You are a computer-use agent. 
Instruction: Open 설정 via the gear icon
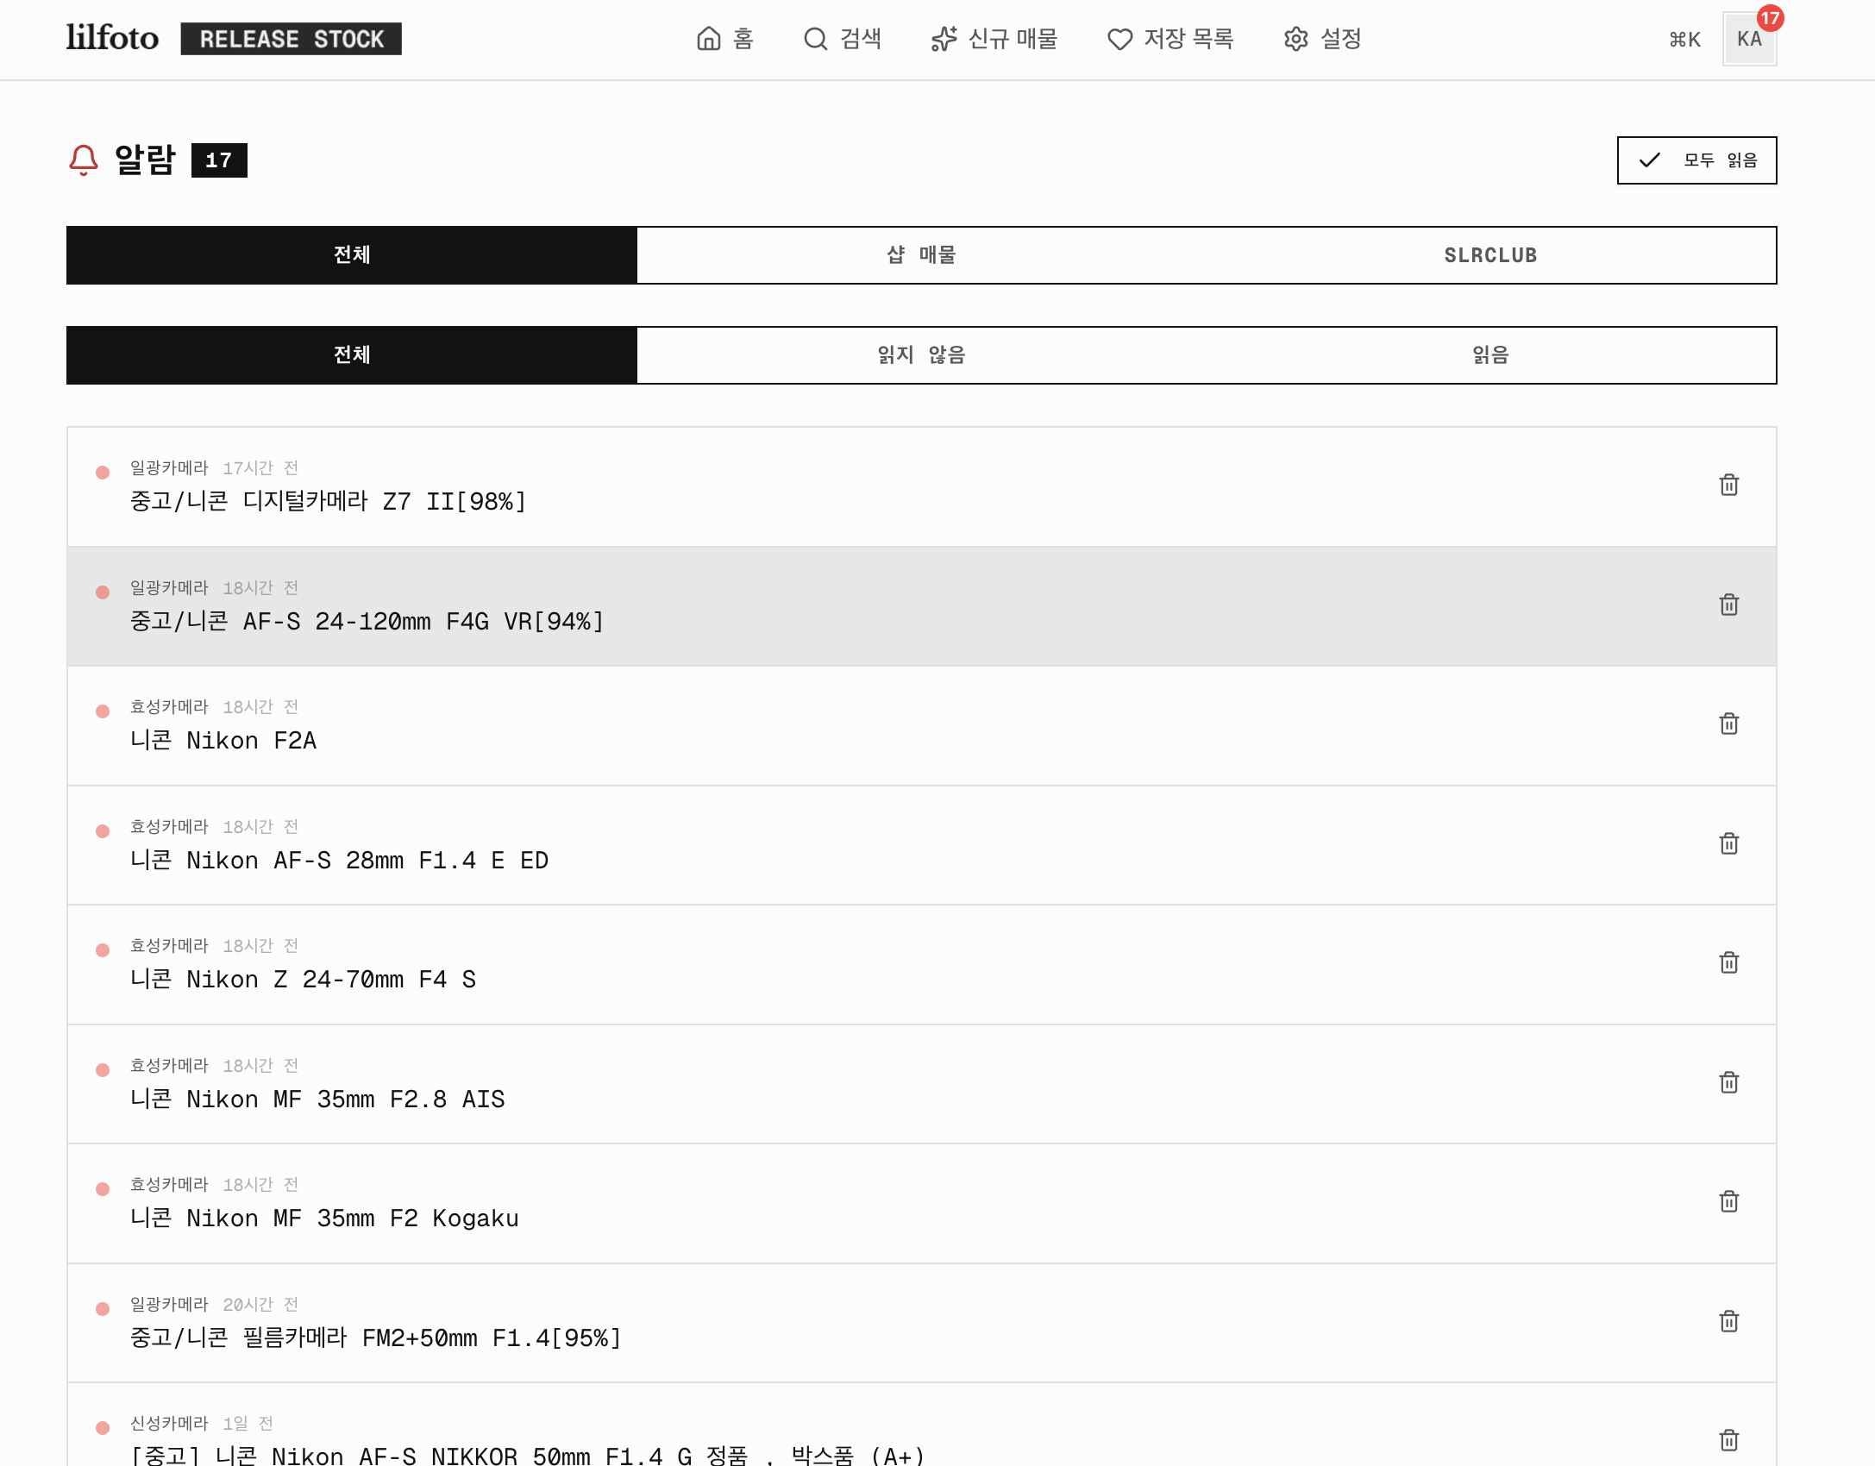pos(1295,39)
